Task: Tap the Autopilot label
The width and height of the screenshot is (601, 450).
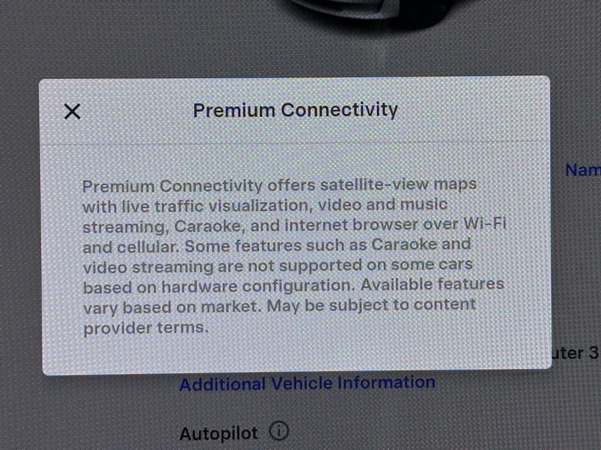Action: pos(219,433)
